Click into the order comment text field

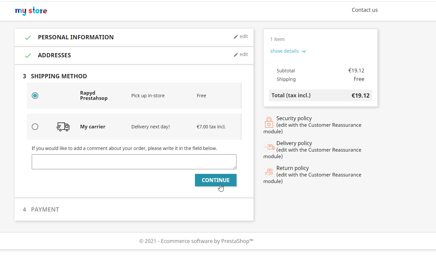pos(134,162)
